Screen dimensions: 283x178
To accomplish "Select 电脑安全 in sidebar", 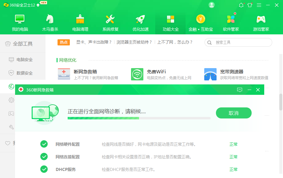I will pos(23,60).
